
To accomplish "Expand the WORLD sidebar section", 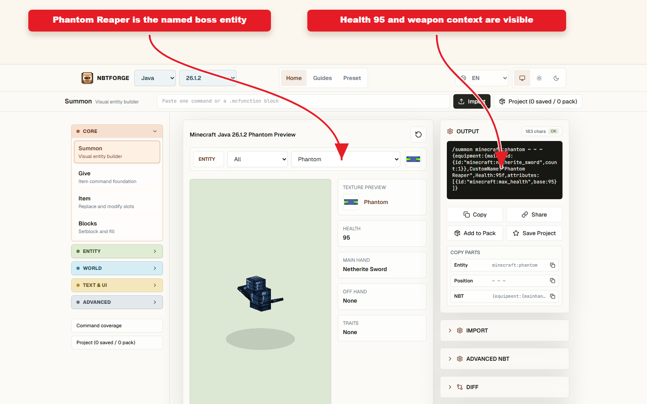I will 117,268.
